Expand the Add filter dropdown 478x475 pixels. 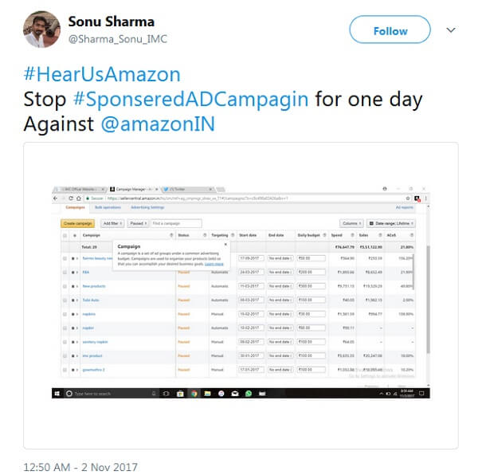tap(112, 224)
